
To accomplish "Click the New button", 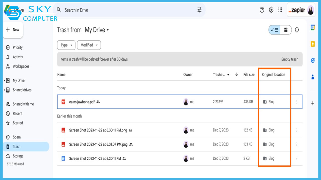I will pos(13,30).
